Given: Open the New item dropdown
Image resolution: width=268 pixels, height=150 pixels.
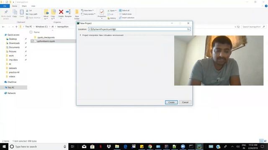Looking at the screenshot, I should click(88, 10).
